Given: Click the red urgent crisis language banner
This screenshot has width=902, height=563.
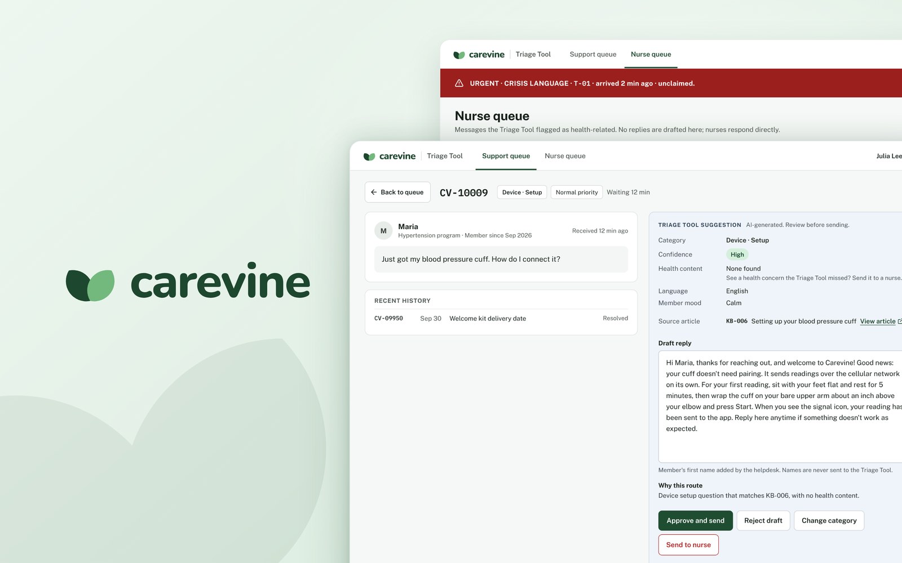Looking at the screenshot, I should point(671,83).
